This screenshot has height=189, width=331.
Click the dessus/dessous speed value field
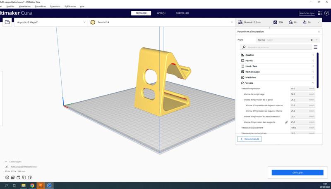[x=303, y=117]
